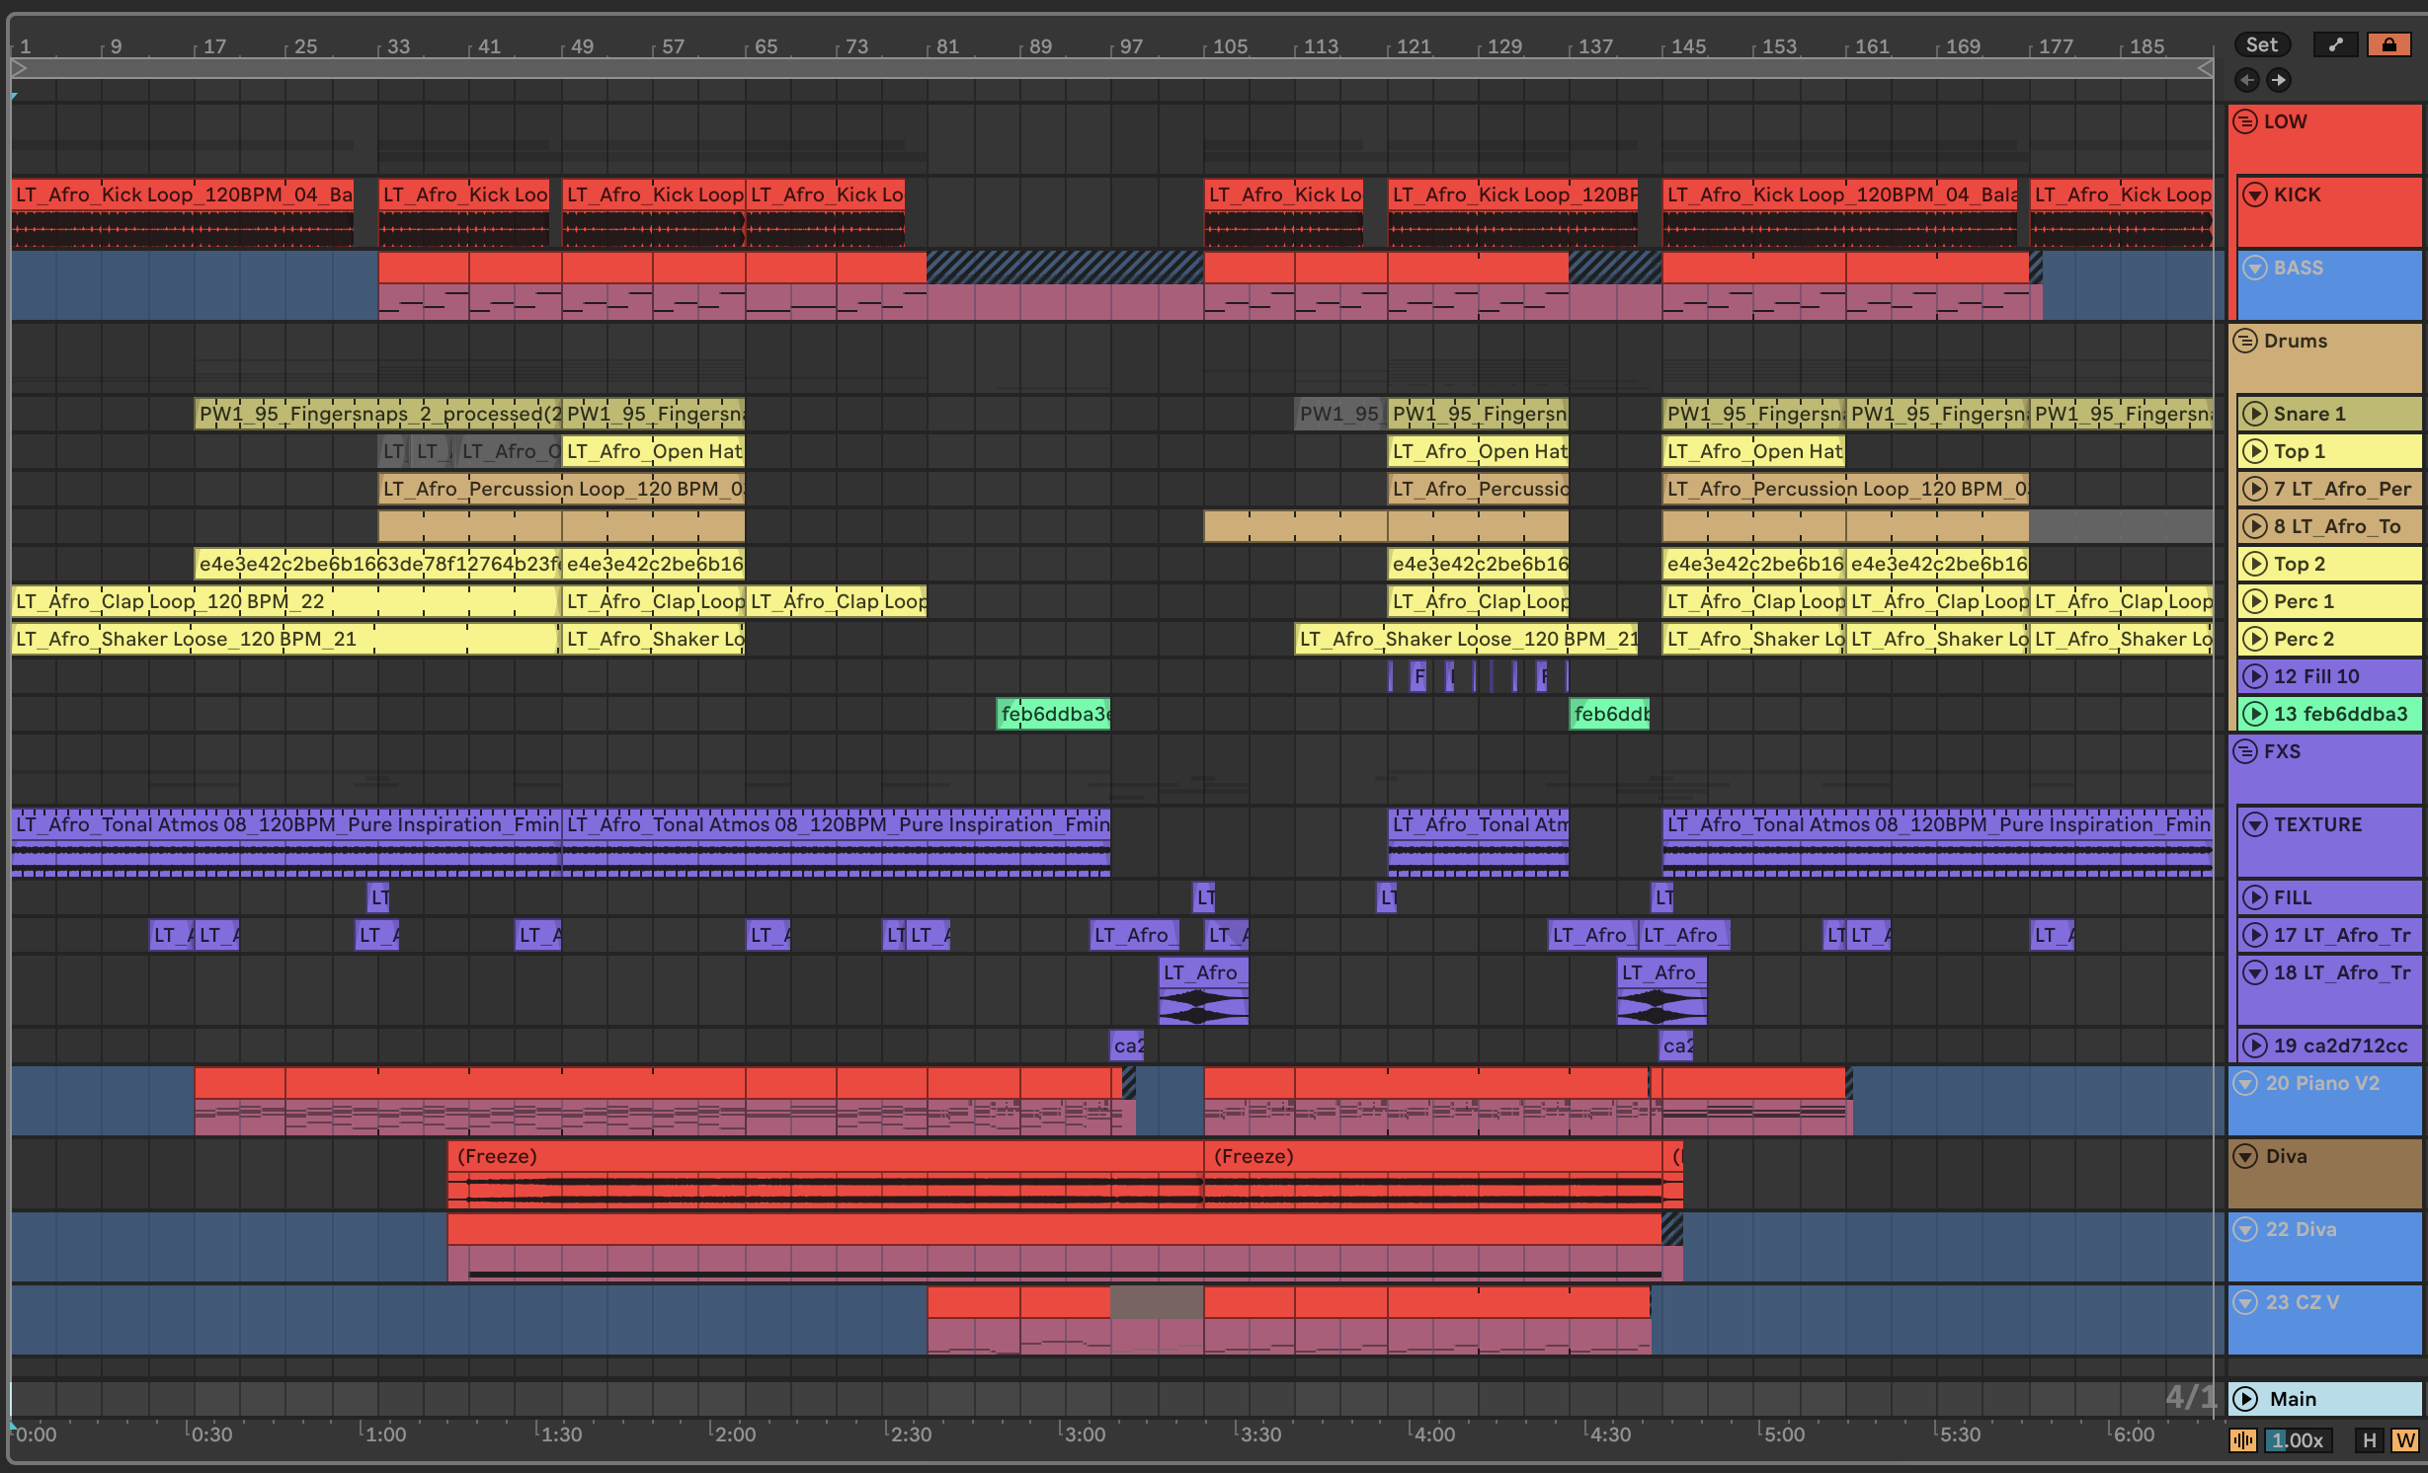
Task: Click the 1.00x waveform zoom slider
Action: pos(2299,1440)
